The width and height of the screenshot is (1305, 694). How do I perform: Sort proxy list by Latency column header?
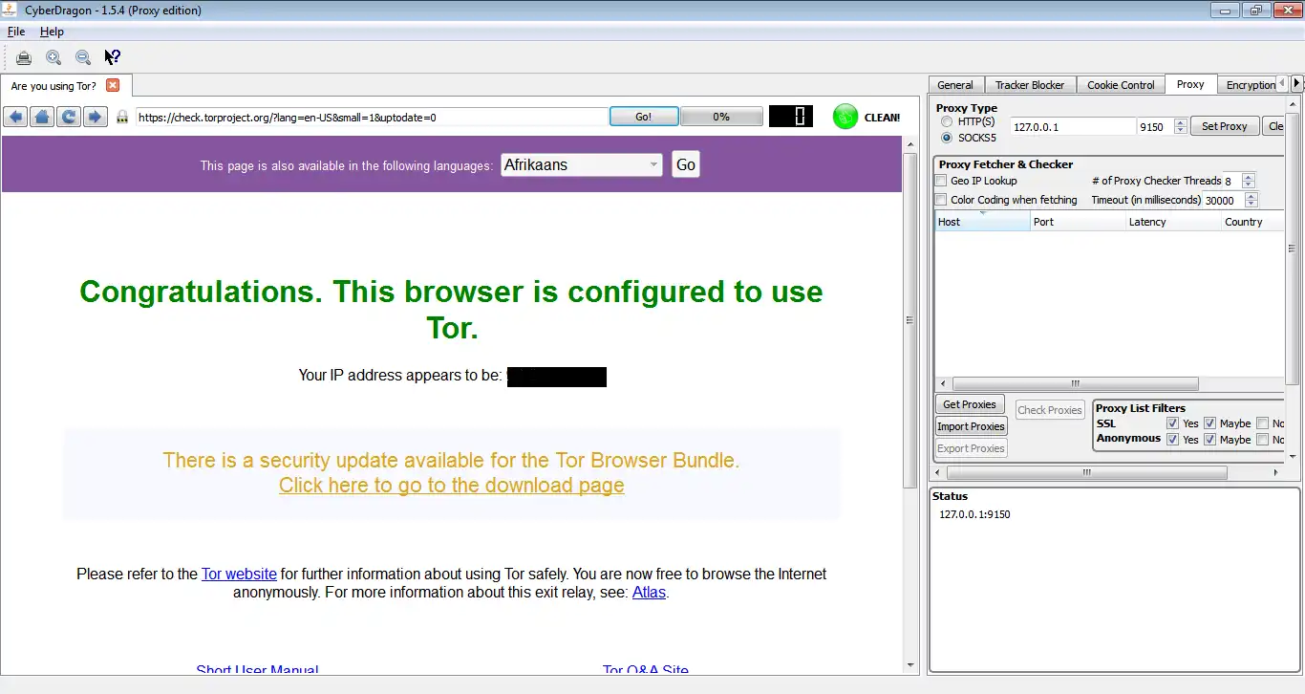click(x=1173, y=222)
